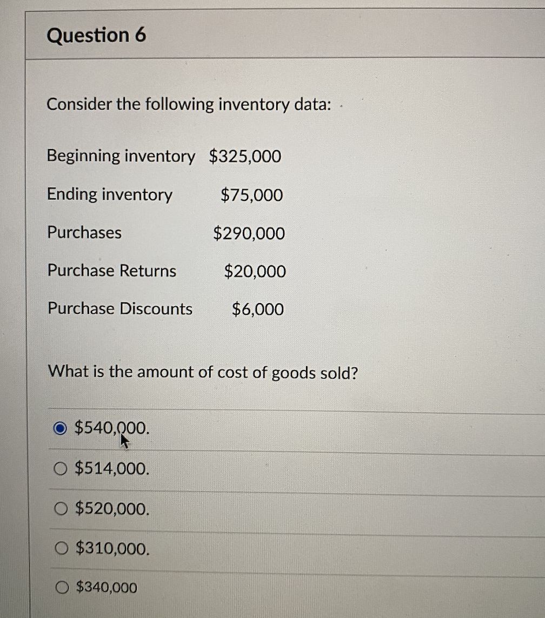Click the Beginning inventory data row
This screenshot has width=545, height=618.
164,156
